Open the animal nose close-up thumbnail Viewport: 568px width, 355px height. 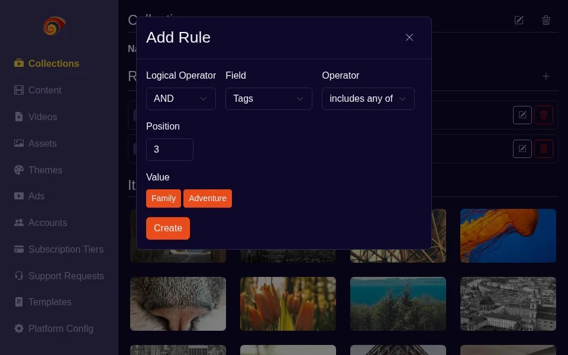click(x=178, y=304)
